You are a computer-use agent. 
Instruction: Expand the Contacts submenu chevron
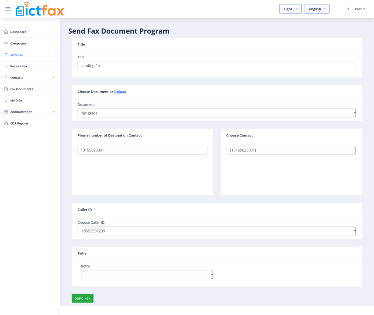[x=54, y=77]
